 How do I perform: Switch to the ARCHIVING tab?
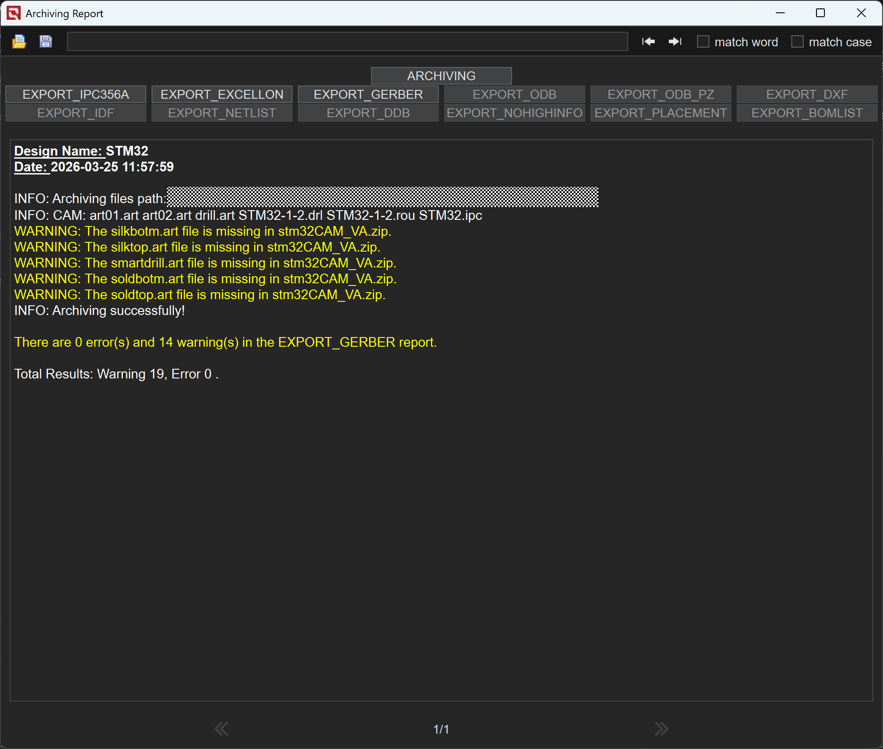441,76
